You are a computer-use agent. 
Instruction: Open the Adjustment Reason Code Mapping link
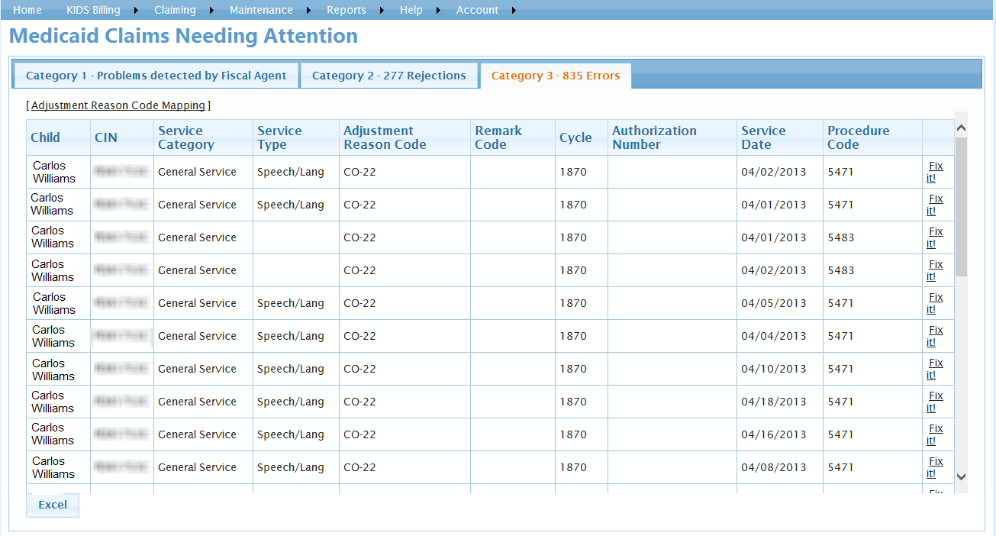tap(118, 105)
